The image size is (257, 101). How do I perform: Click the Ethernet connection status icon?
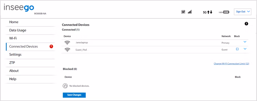pos(183,12)
